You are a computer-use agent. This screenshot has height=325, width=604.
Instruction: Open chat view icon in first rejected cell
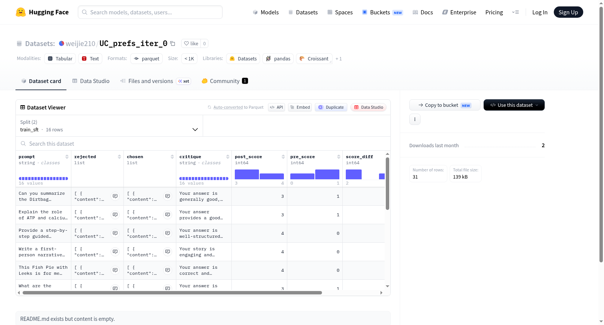[115, 196]
